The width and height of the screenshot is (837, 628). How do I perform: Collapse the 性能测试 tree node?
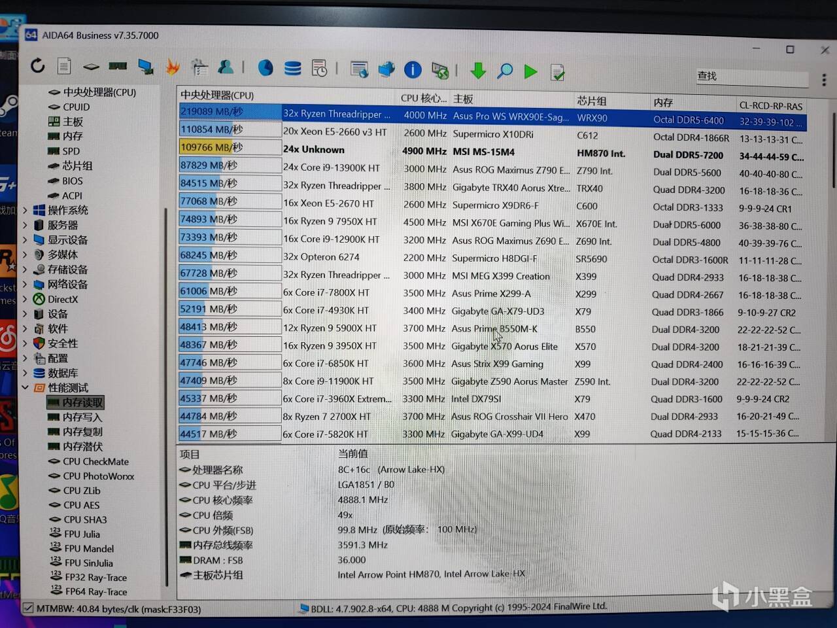(26, 387)
